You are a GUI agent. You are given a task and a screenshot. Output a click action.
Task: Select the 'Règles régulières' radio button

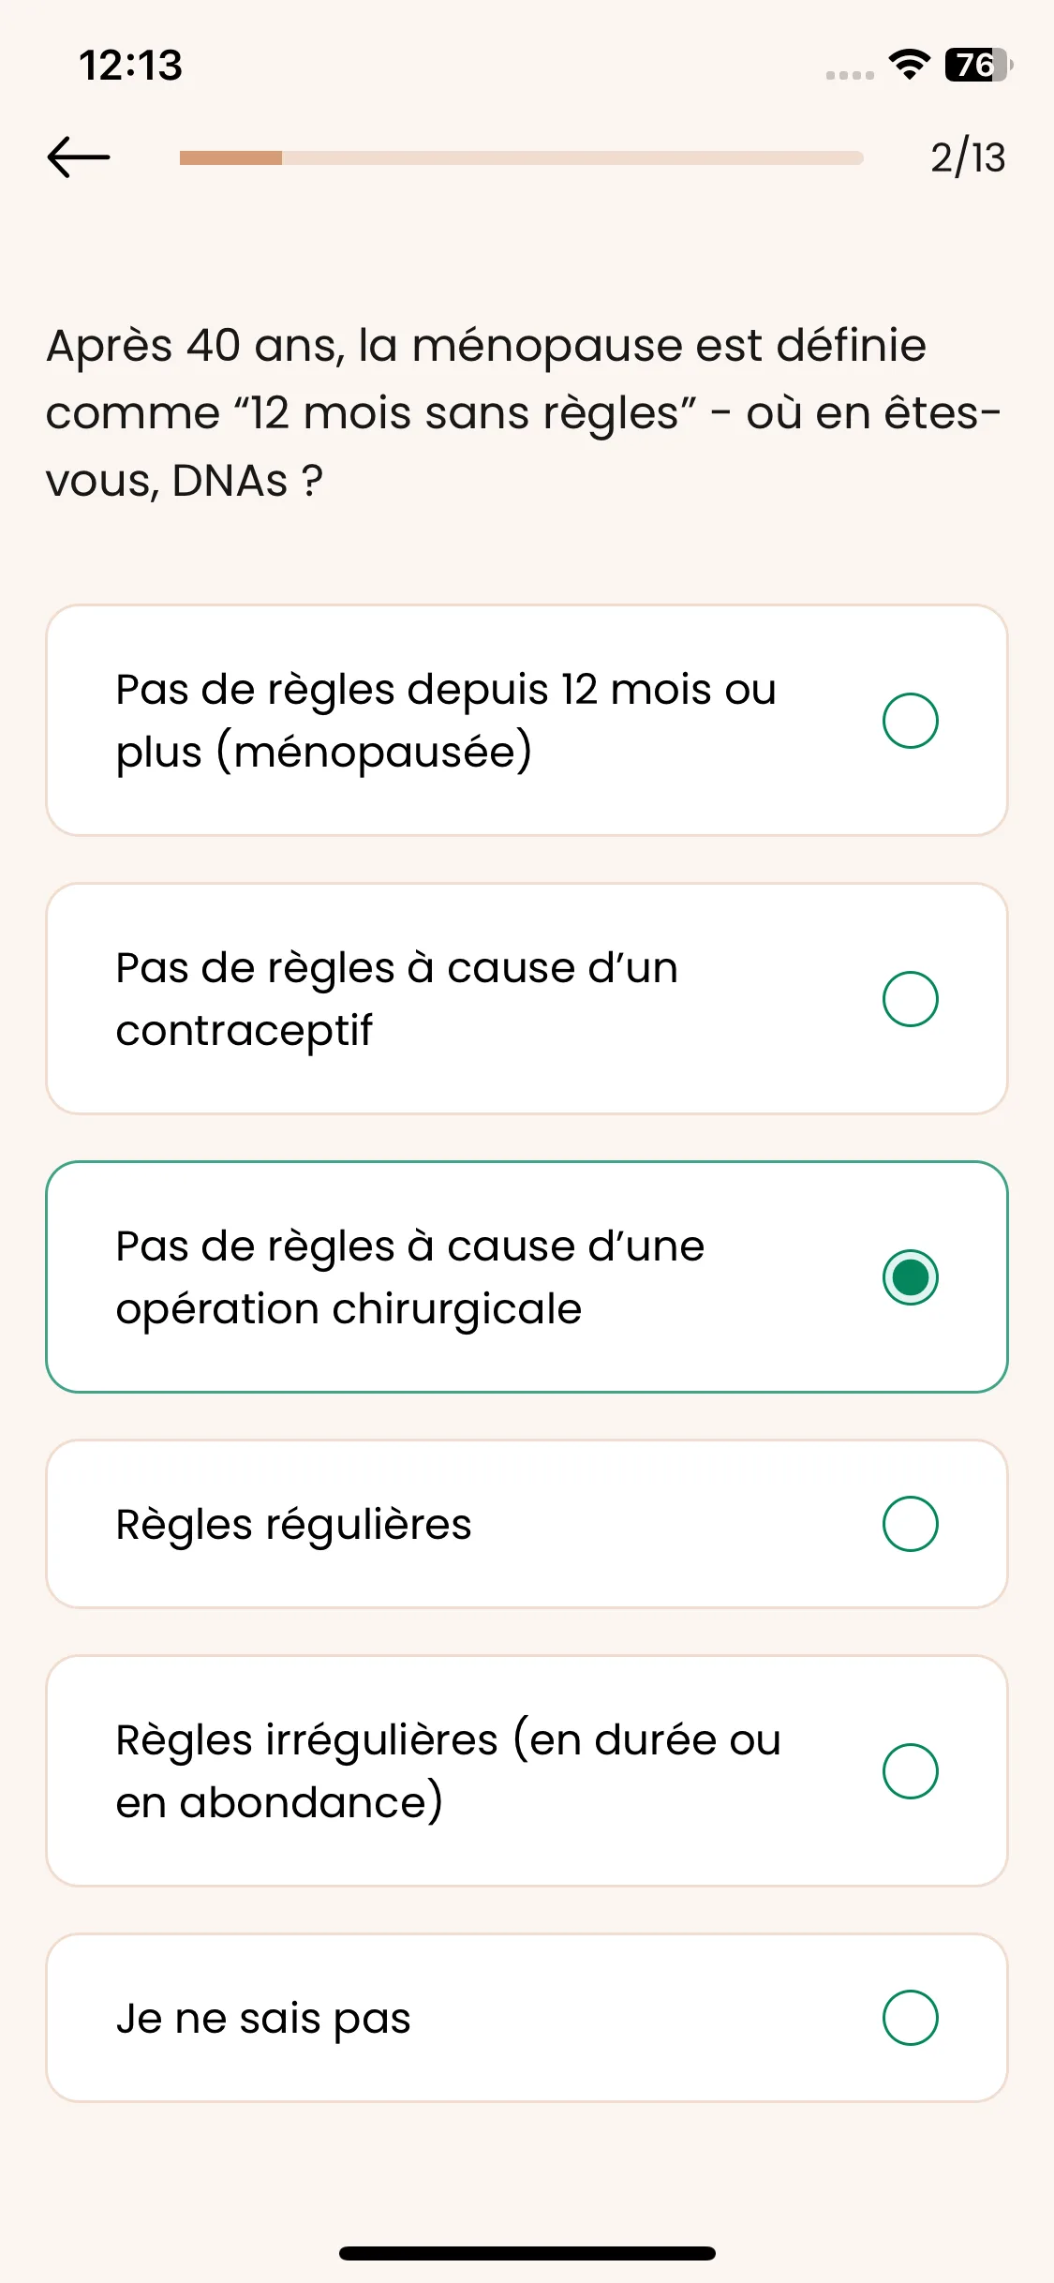pyautogui.click(x=910, y=1524)
